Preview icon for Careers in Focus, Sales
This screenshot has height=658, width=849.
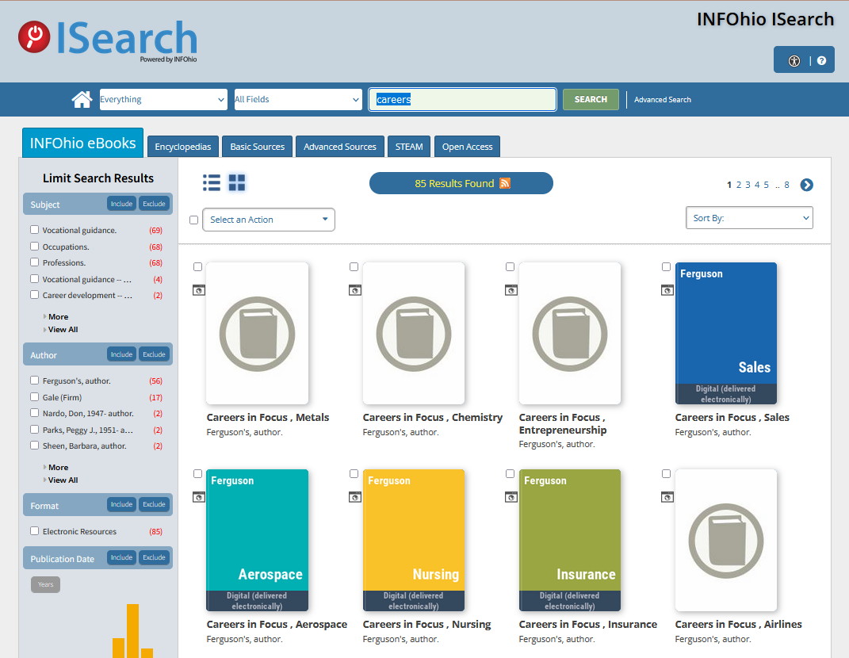tap(667, 290)
